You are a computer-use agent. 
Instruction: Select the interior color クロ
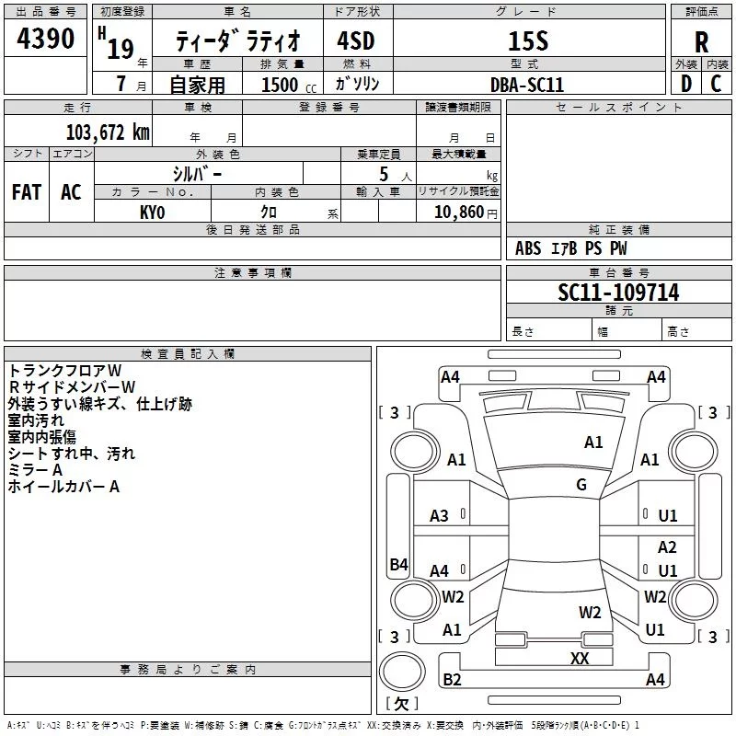pos(269,212)
